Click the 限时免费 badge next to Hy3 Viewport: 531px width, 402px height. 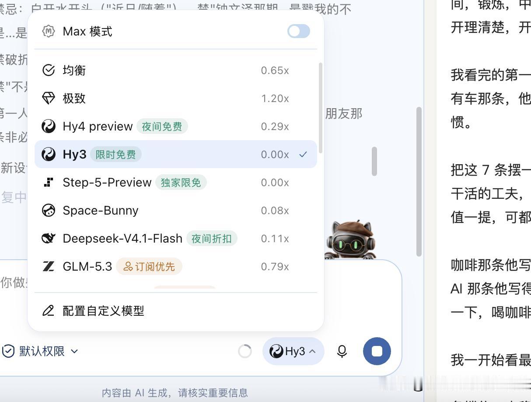(x=116, y=154)
